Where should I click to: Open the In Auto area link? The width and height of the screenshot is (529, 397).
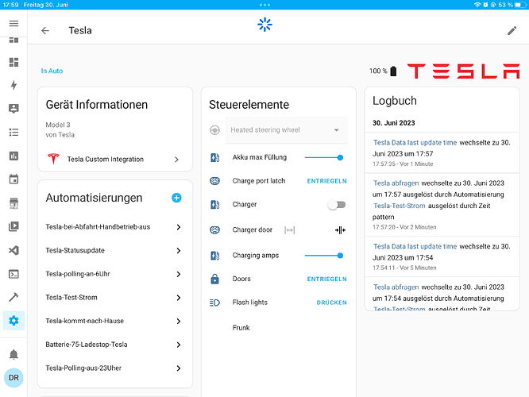[x=52, y=71]
